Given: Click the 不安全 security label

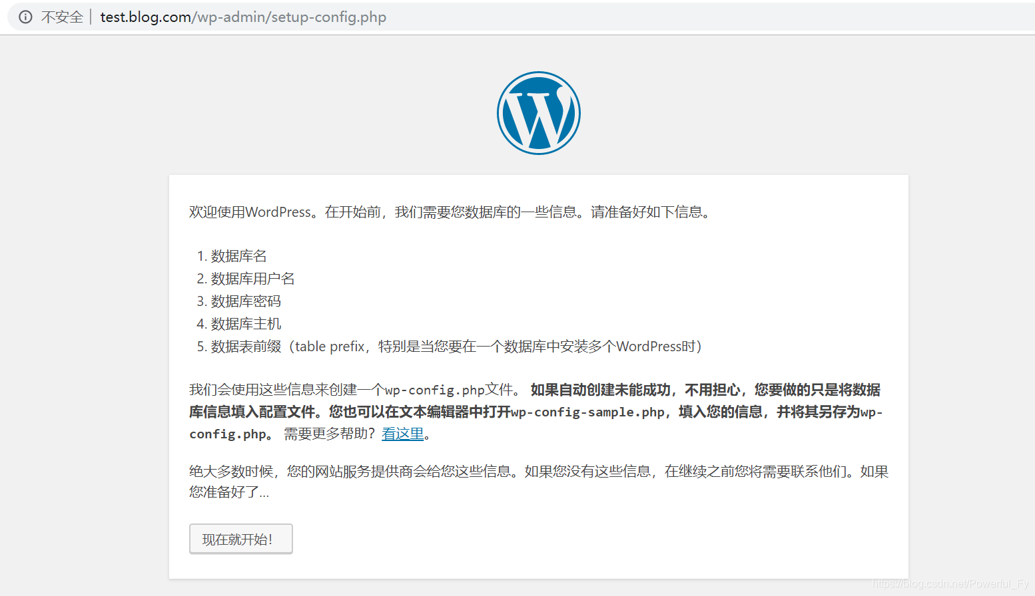Looking at the screenshot, I should pyautogui.click(x=62, y=17).
